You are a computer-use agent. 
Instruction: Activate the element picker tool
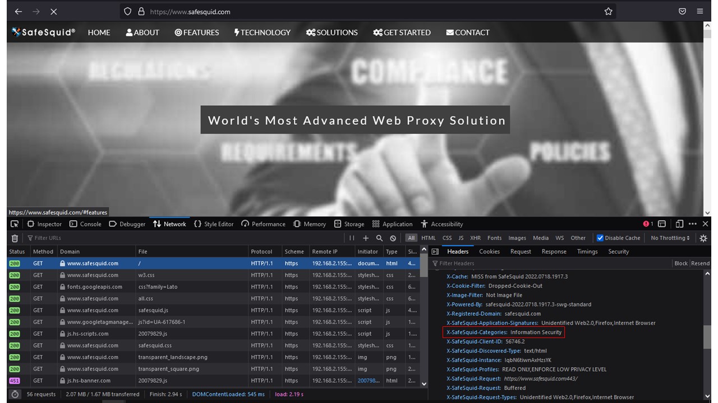[15, 224]
